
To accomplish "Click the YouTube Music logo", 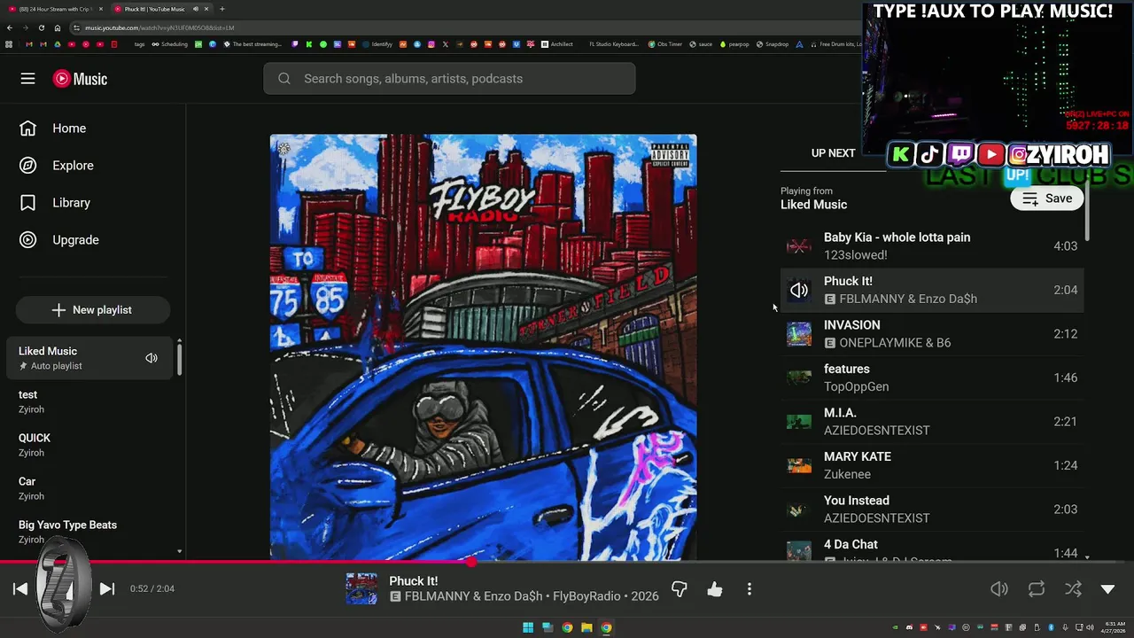I will (80, 79).
